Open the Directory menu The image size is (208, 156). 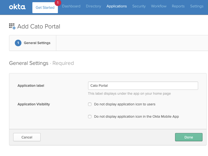pos(94,6)
